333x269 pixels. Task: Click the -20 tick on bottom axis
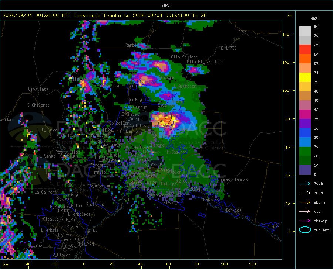click(55, 264)
